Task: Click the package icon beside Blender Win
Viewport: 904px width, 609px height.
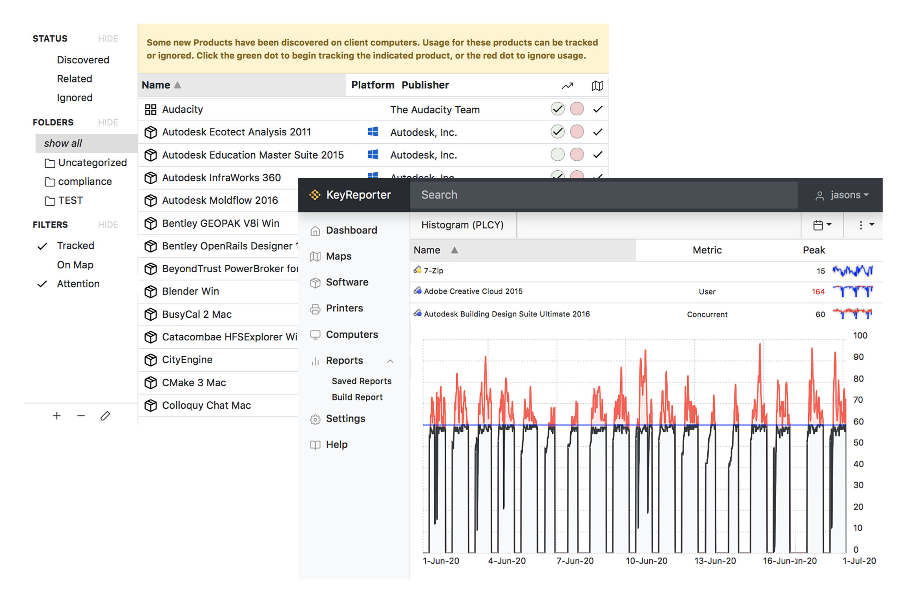Action: click(x=150, y=291)
